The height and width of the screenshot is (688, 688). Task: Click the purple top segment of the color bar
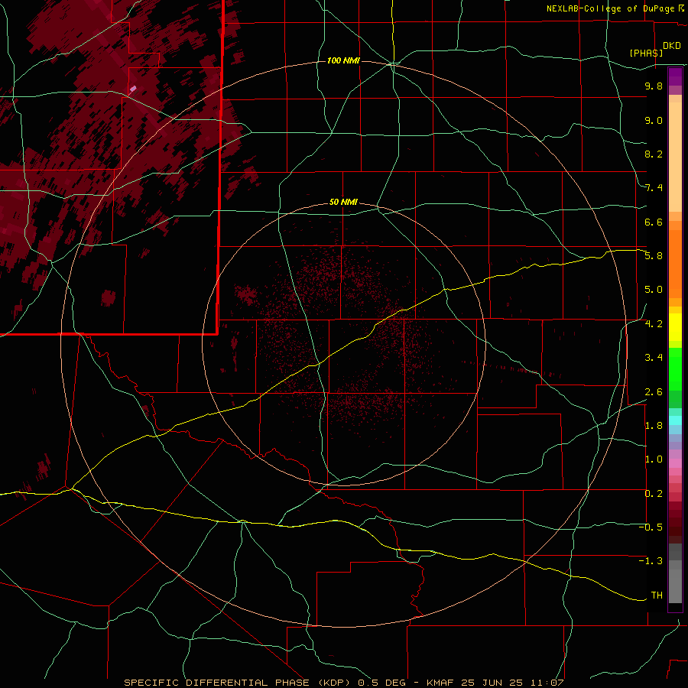click(675, 76)
